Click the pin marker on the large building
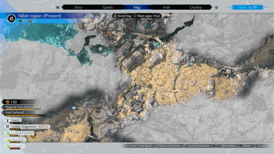 (134, 59)
